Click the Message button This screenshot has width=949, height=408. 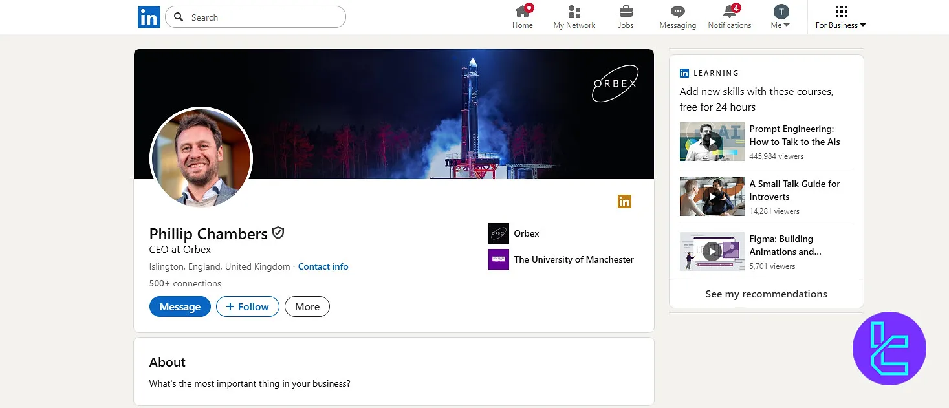click(x=180, y=306)
